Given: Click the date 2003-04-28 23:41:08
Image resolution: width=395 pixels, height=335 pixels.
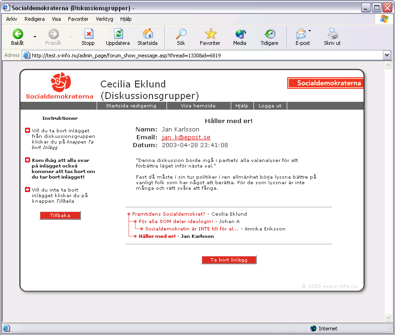Looking at the screenshot, I should (195, 145).
